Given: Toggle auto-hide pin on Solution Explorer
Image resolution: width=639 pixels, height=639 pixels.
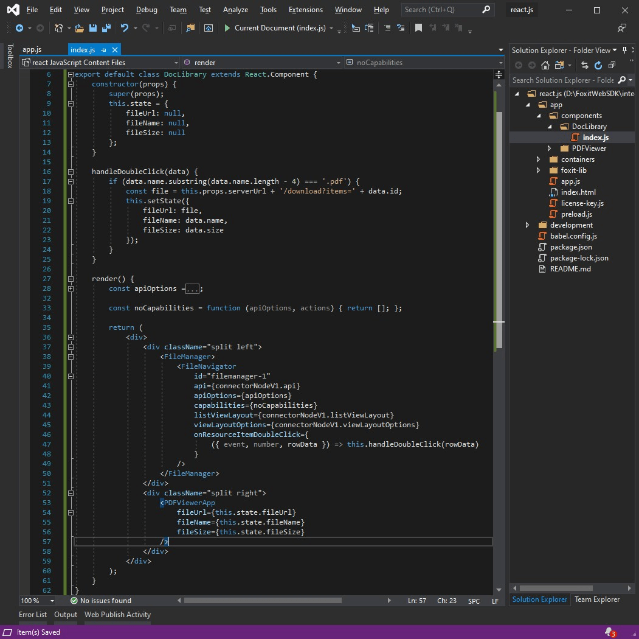Looking at the screenshot, I should (x=624, y=50).
